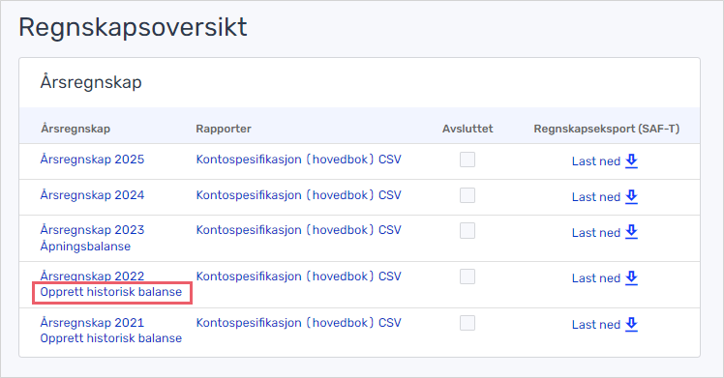Click the Regnskapseksport (SAF-T) column header

(607, 129)
